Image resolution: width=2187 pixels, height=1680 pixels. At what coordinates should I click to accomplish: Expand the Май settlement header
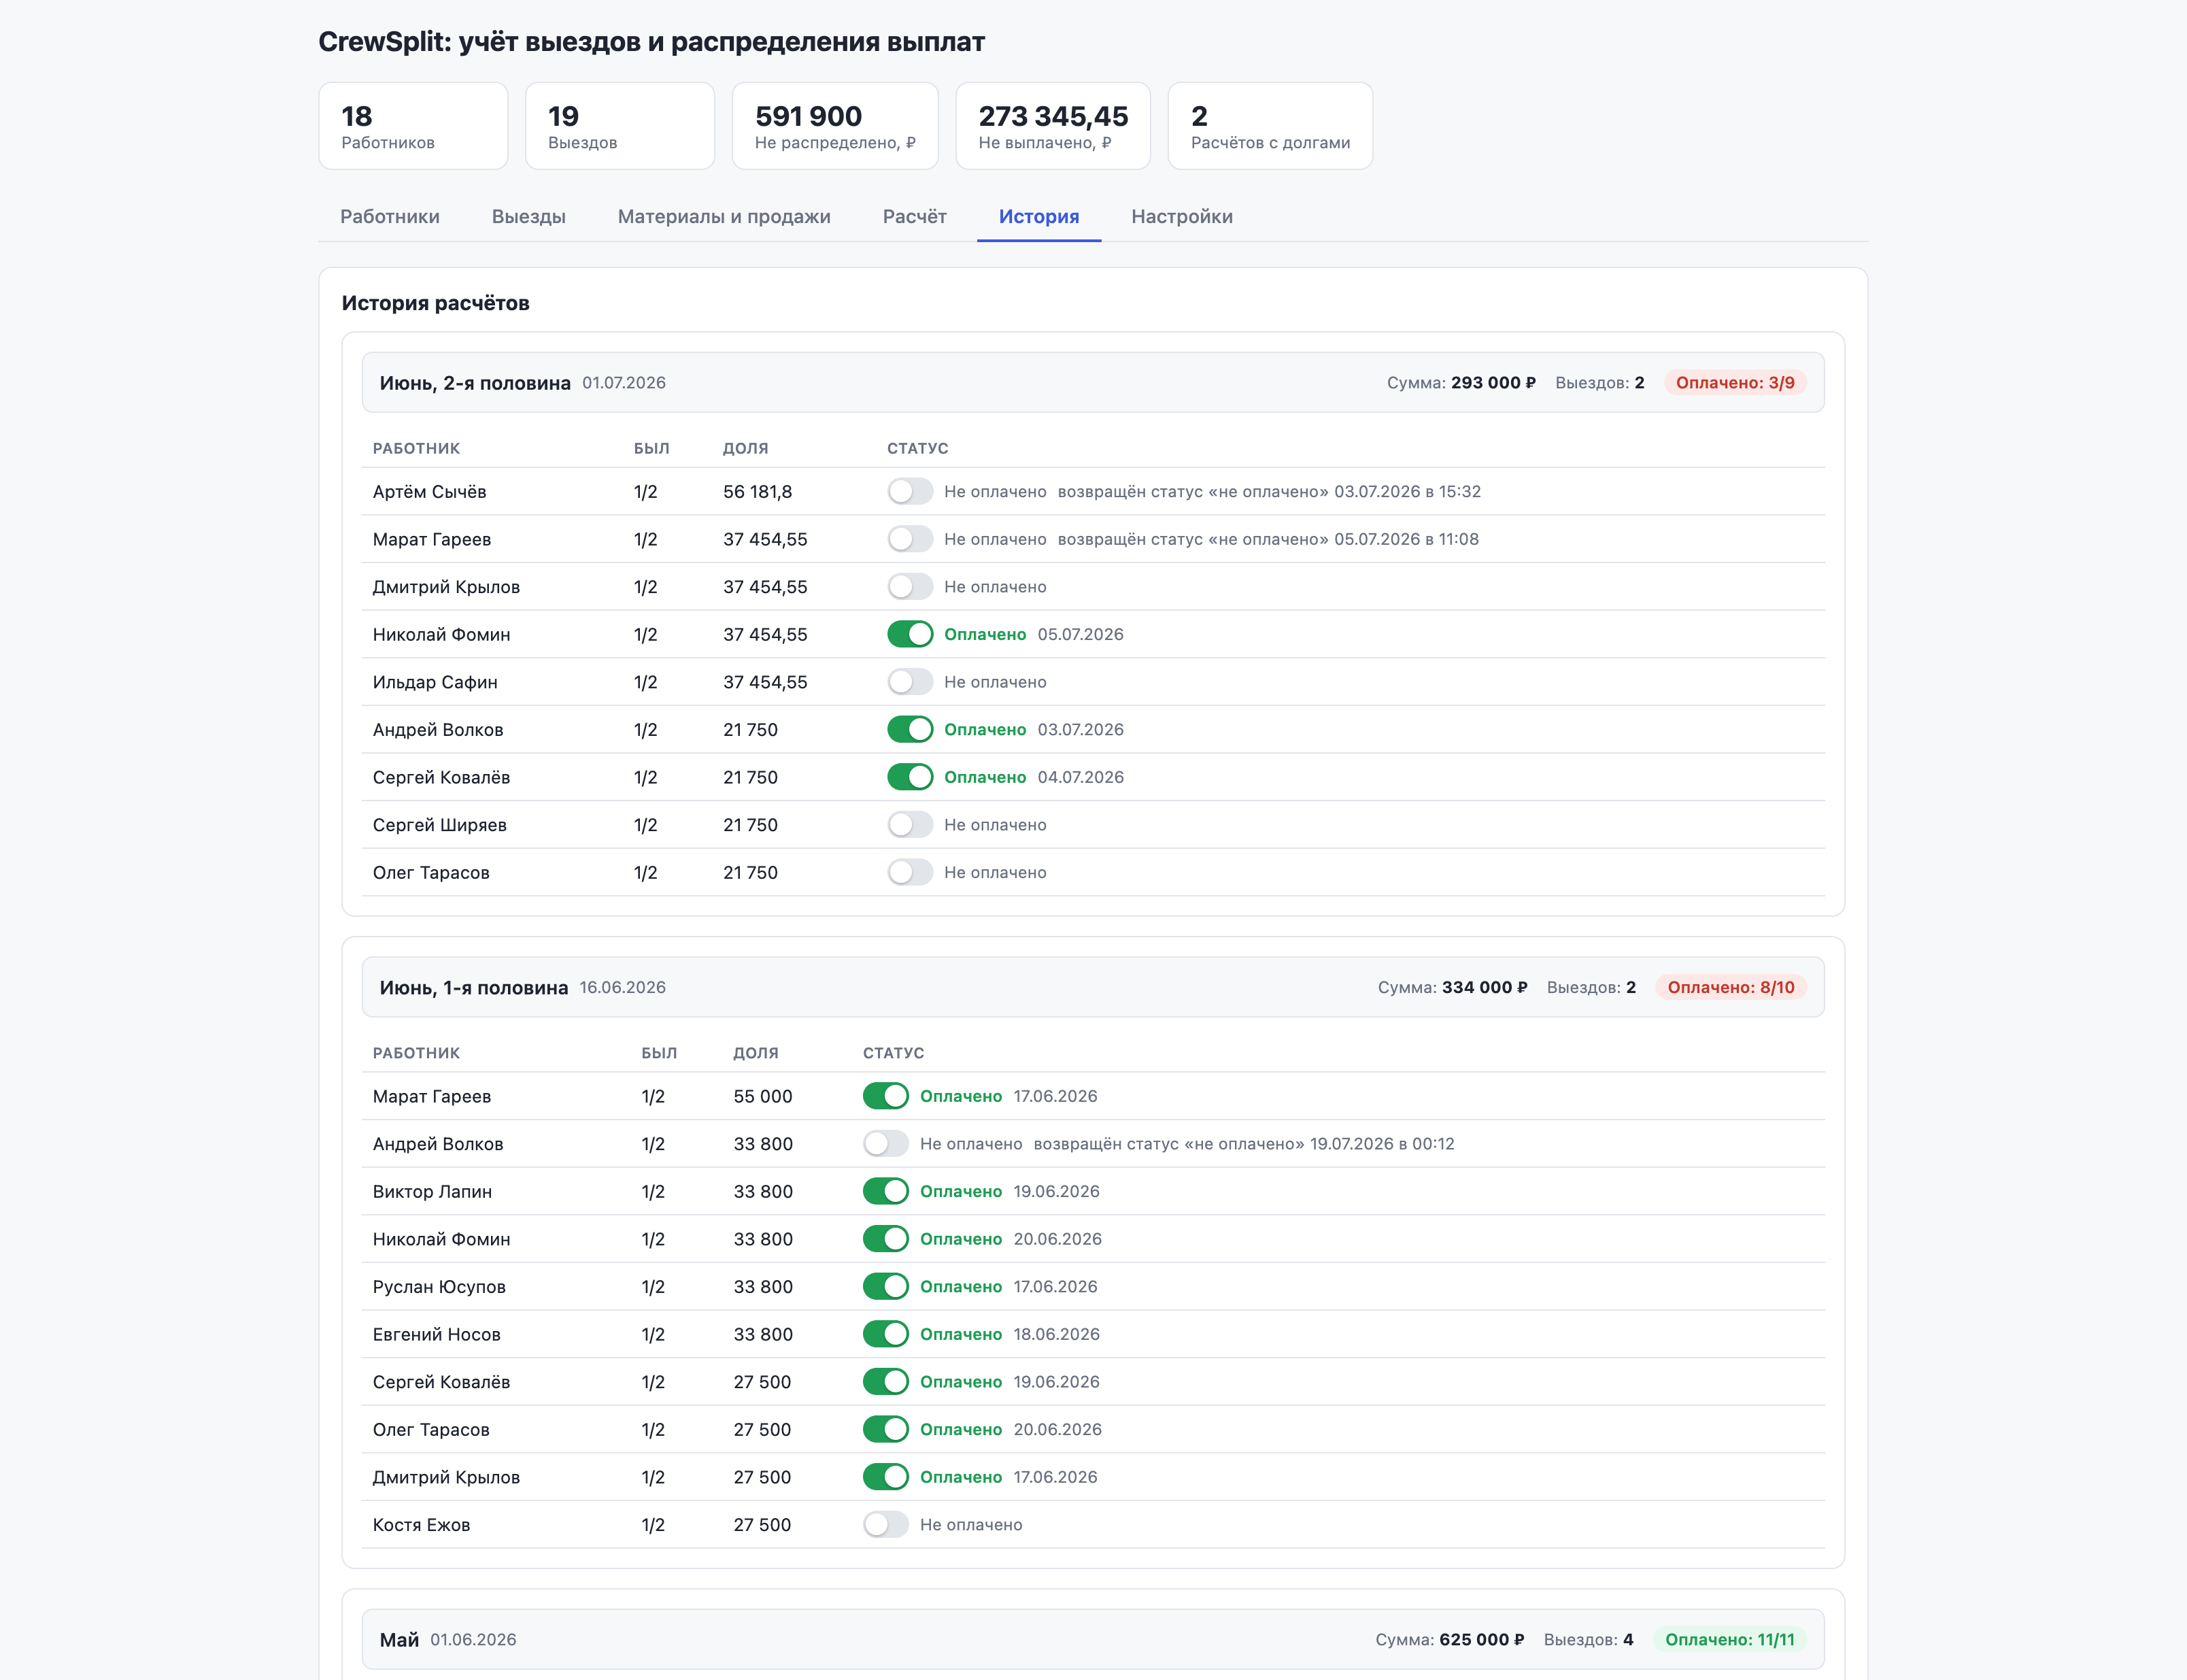1093,1639
